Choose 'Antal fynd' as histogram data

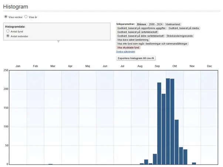pos(8,31)
